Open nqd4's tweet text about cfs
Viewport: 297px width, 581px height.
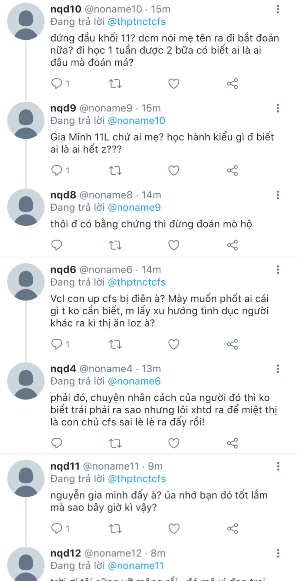click(x=163, y=410)
